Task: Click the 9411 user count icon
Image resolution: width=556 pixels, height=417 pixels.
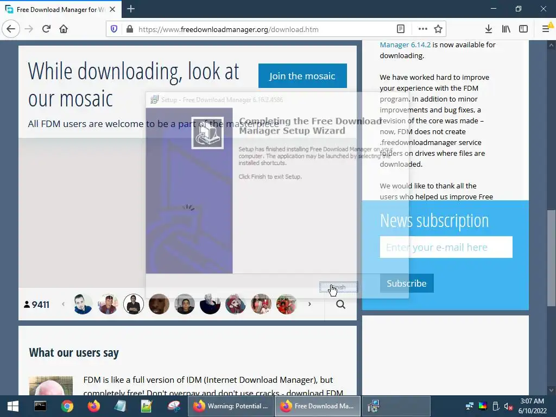Action: [27, 305]
